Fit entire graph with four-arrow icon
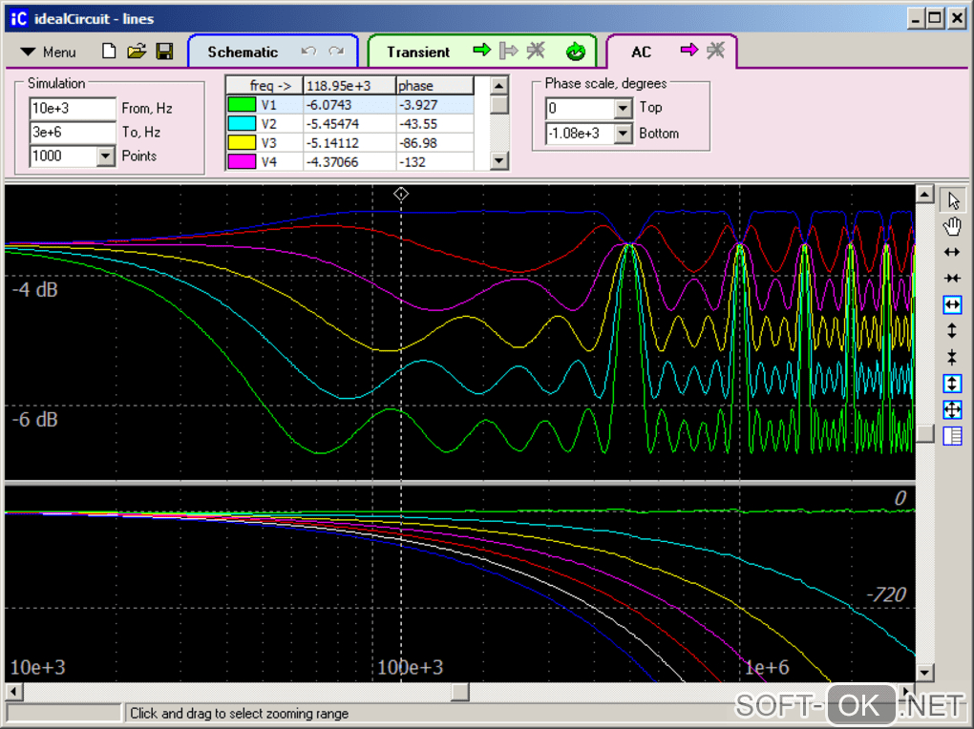 pos(952,410)
